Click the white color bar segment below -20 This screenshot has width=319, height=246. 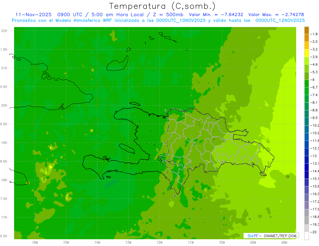click(x=307, y=236)
